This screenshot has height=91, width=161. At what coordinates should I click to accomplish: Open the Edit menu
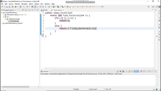6,4
